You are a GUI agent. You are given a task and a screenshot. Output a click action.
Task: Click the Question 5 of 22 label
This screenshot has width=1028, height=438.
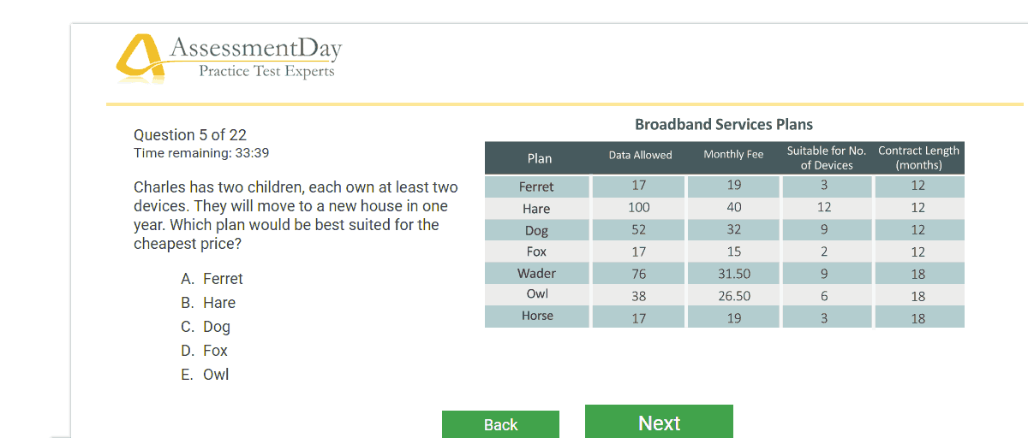(x=190, y=135)
